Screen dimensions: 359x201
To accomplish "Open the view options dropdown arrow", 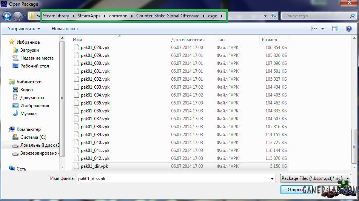I will click(323, 29).
